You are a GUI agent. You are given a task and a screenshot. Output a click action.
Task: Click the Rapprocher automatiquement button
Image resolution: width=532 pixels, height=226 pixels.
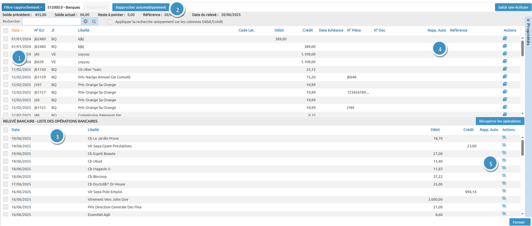[141, 7]
